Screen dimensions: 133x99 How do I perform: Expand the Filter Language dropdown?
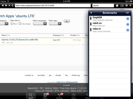(x=40, y=24)
